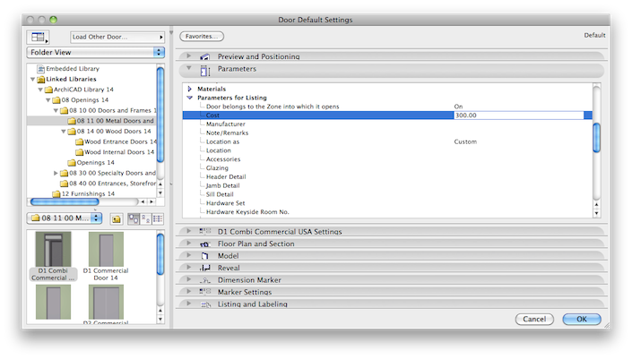The image size is (632, 359).
Task: Expand the Preview and Positioning panel
Action: [188, 56]
